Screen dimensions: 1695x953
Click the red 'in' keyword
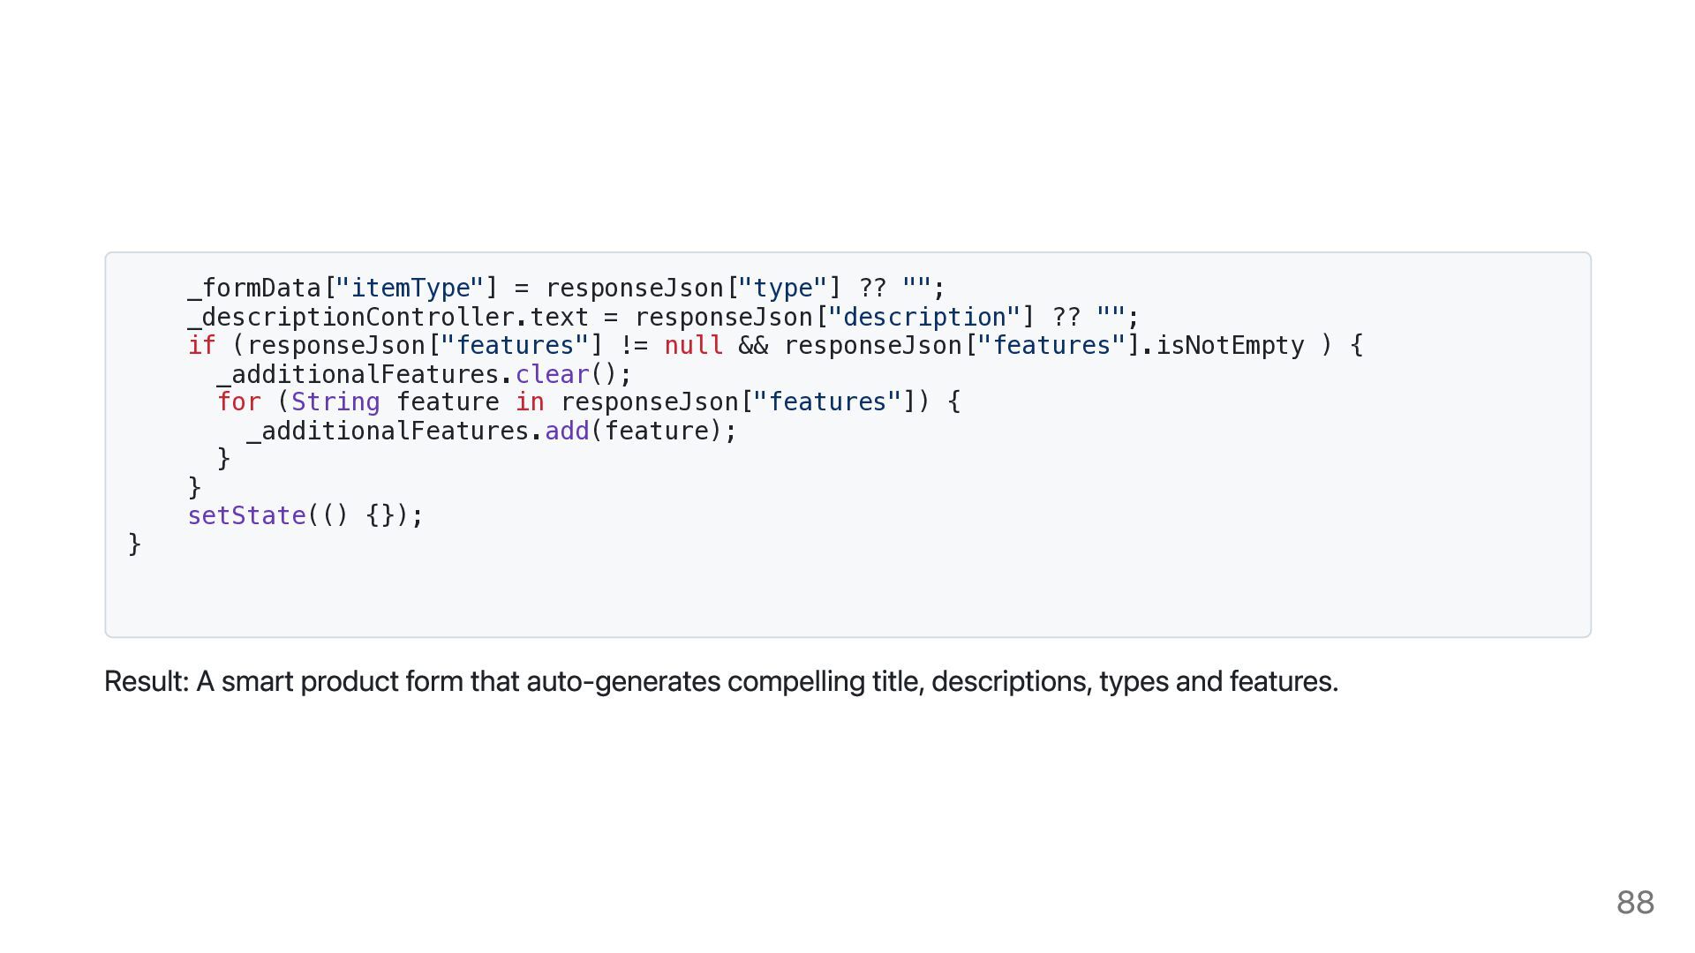tap(530, 401)
